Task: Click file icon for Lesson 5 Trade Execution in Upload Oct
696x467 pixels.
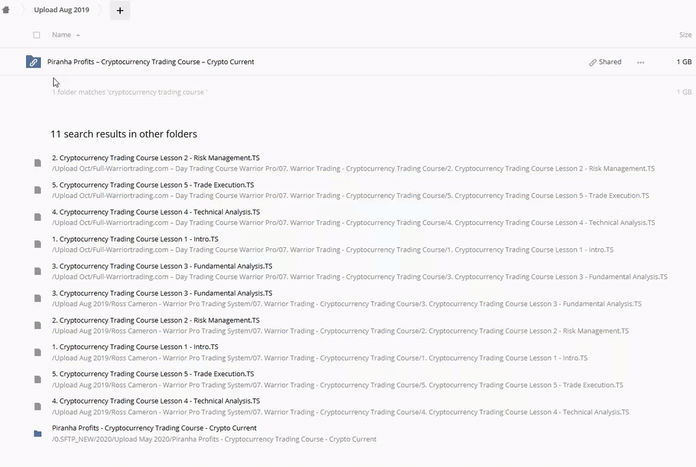Action: [x=38, y=190]
